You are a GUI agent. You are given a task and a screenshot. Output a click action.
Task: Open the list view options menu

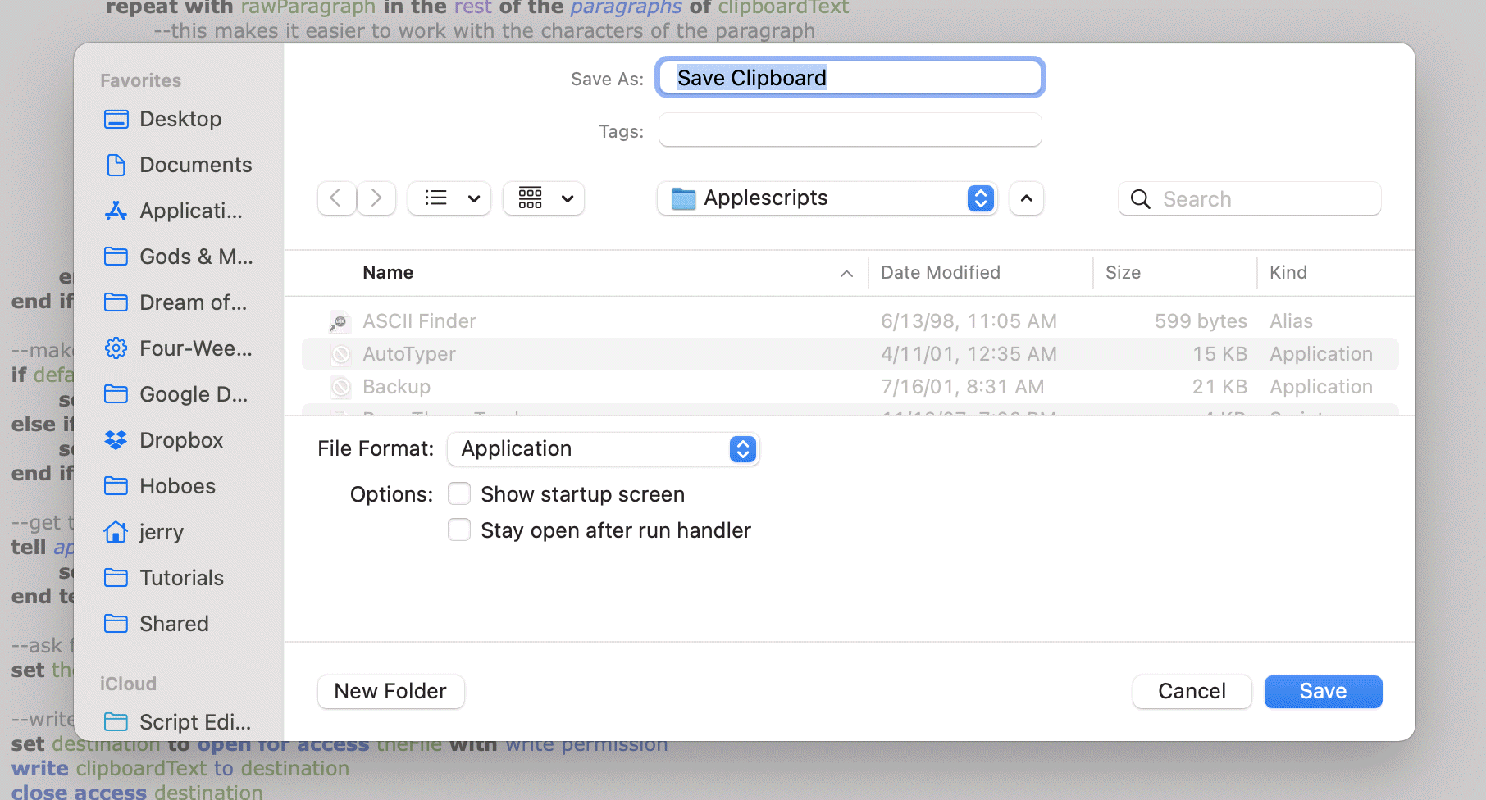click(449, 198)
